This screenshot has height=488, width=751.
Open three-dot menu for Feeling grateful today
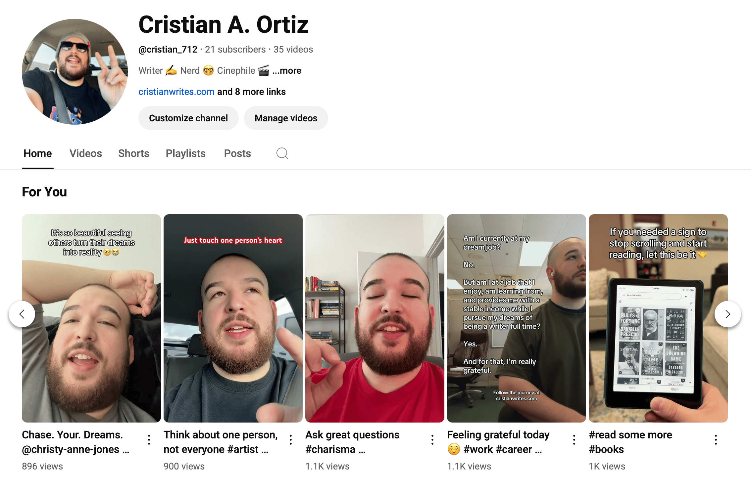(x=574, y=440)
